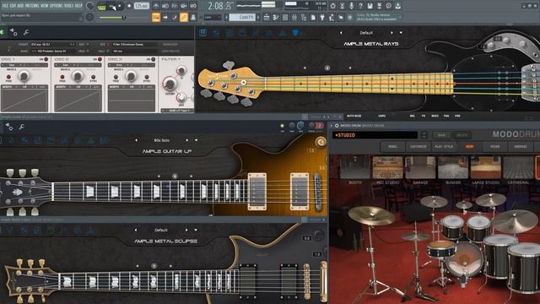Open the browser icon

click(304, 17)
